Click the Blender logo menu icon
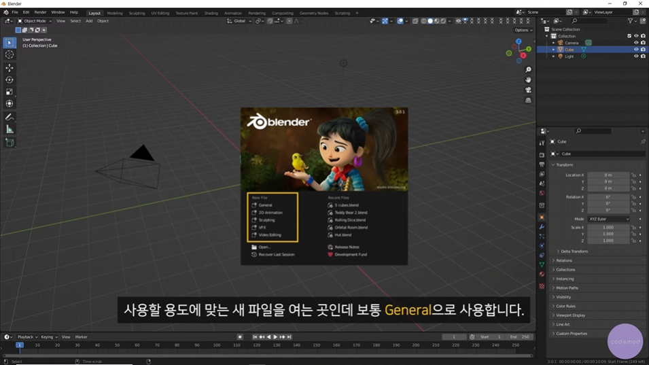The height and width of the screenshot is (365, 649). 6,12
